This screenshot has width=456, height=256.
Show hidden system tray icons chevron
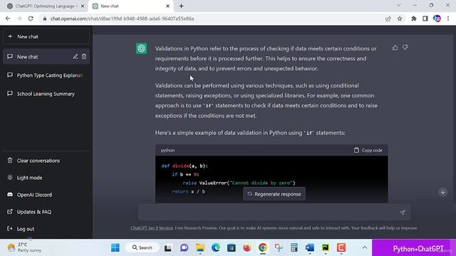pyautogui.click(x=364, y=247)
